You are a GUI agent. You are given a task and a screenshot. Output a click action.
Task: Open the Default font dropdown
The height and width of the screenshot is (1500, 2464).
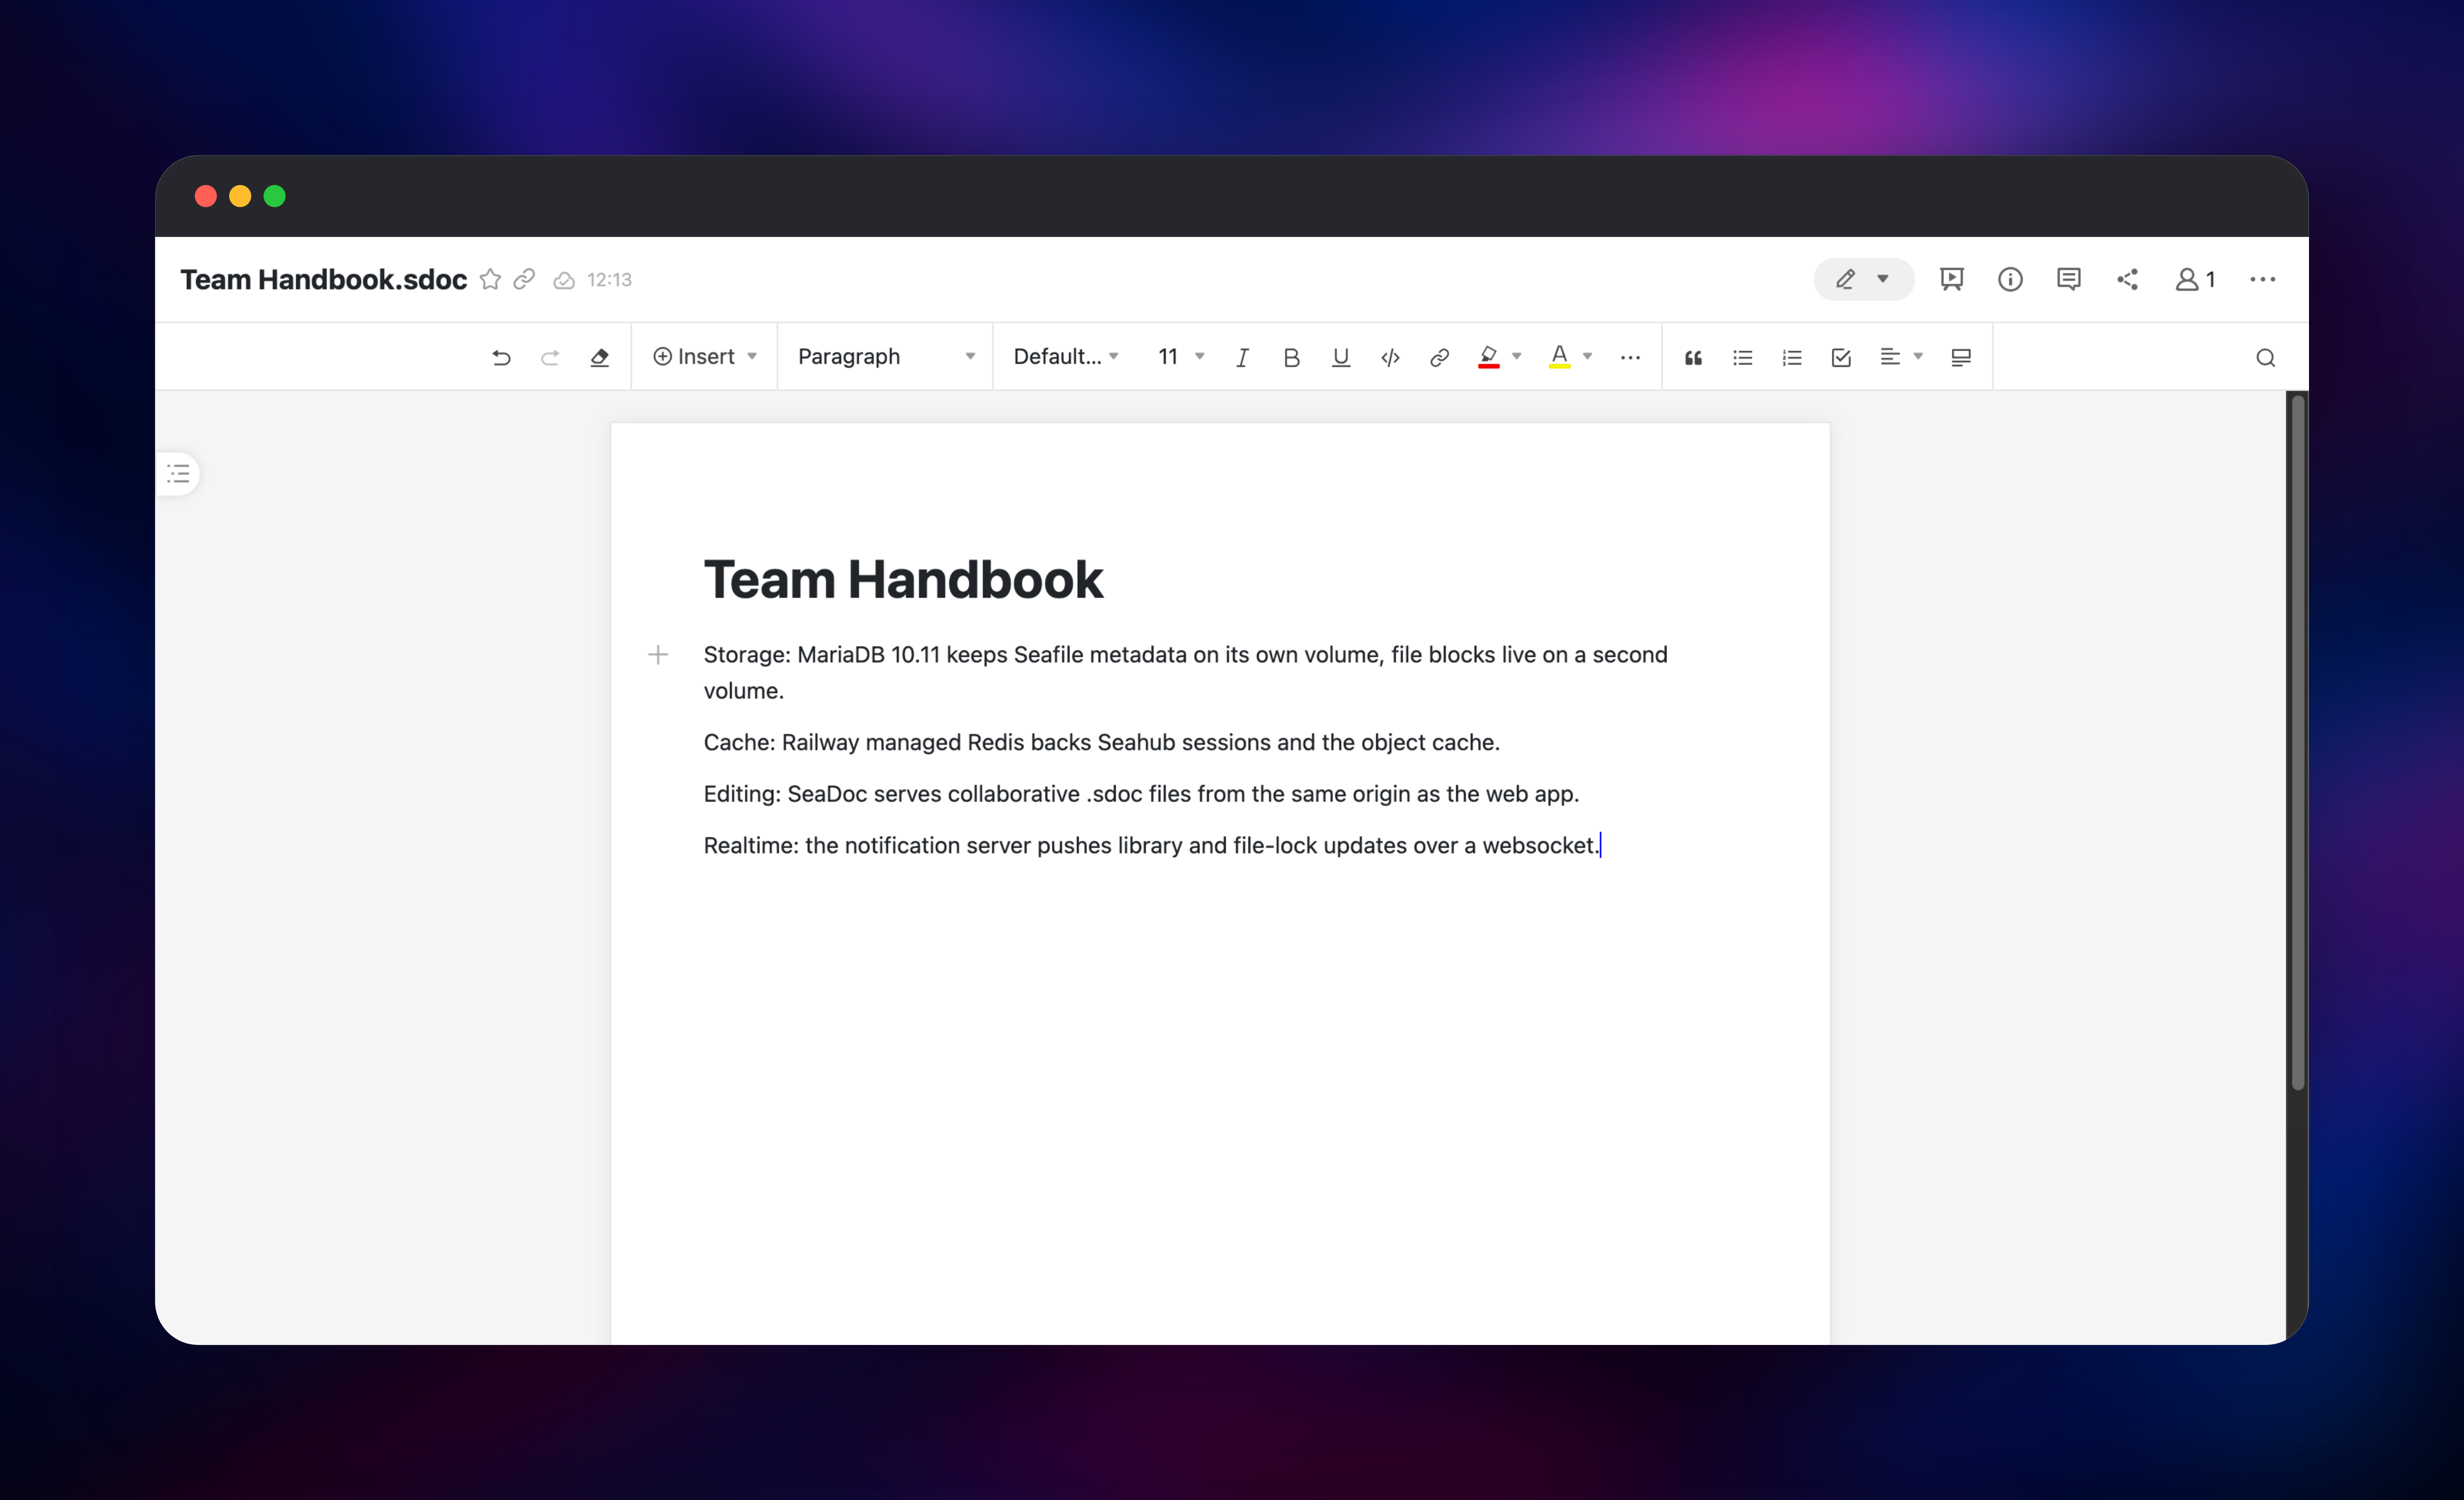click(x=1066, y=357)
